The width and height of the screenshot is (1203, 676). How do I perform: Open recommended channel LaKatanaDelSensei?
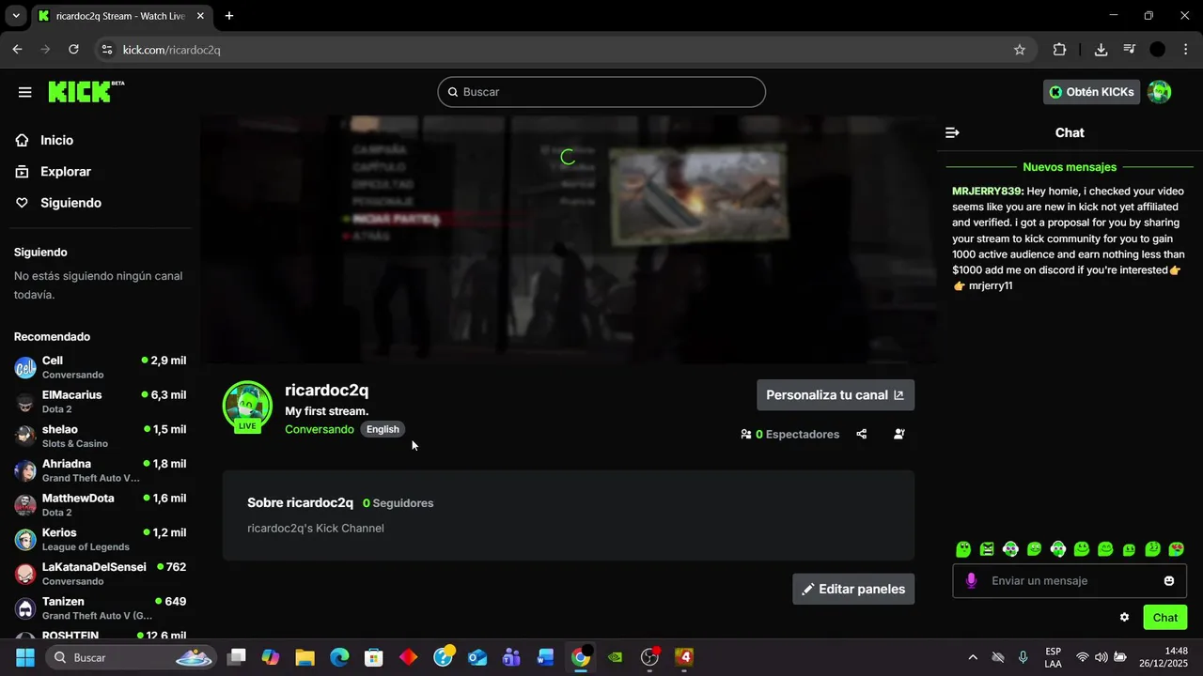pyautogui.click(x=100, y=574)
